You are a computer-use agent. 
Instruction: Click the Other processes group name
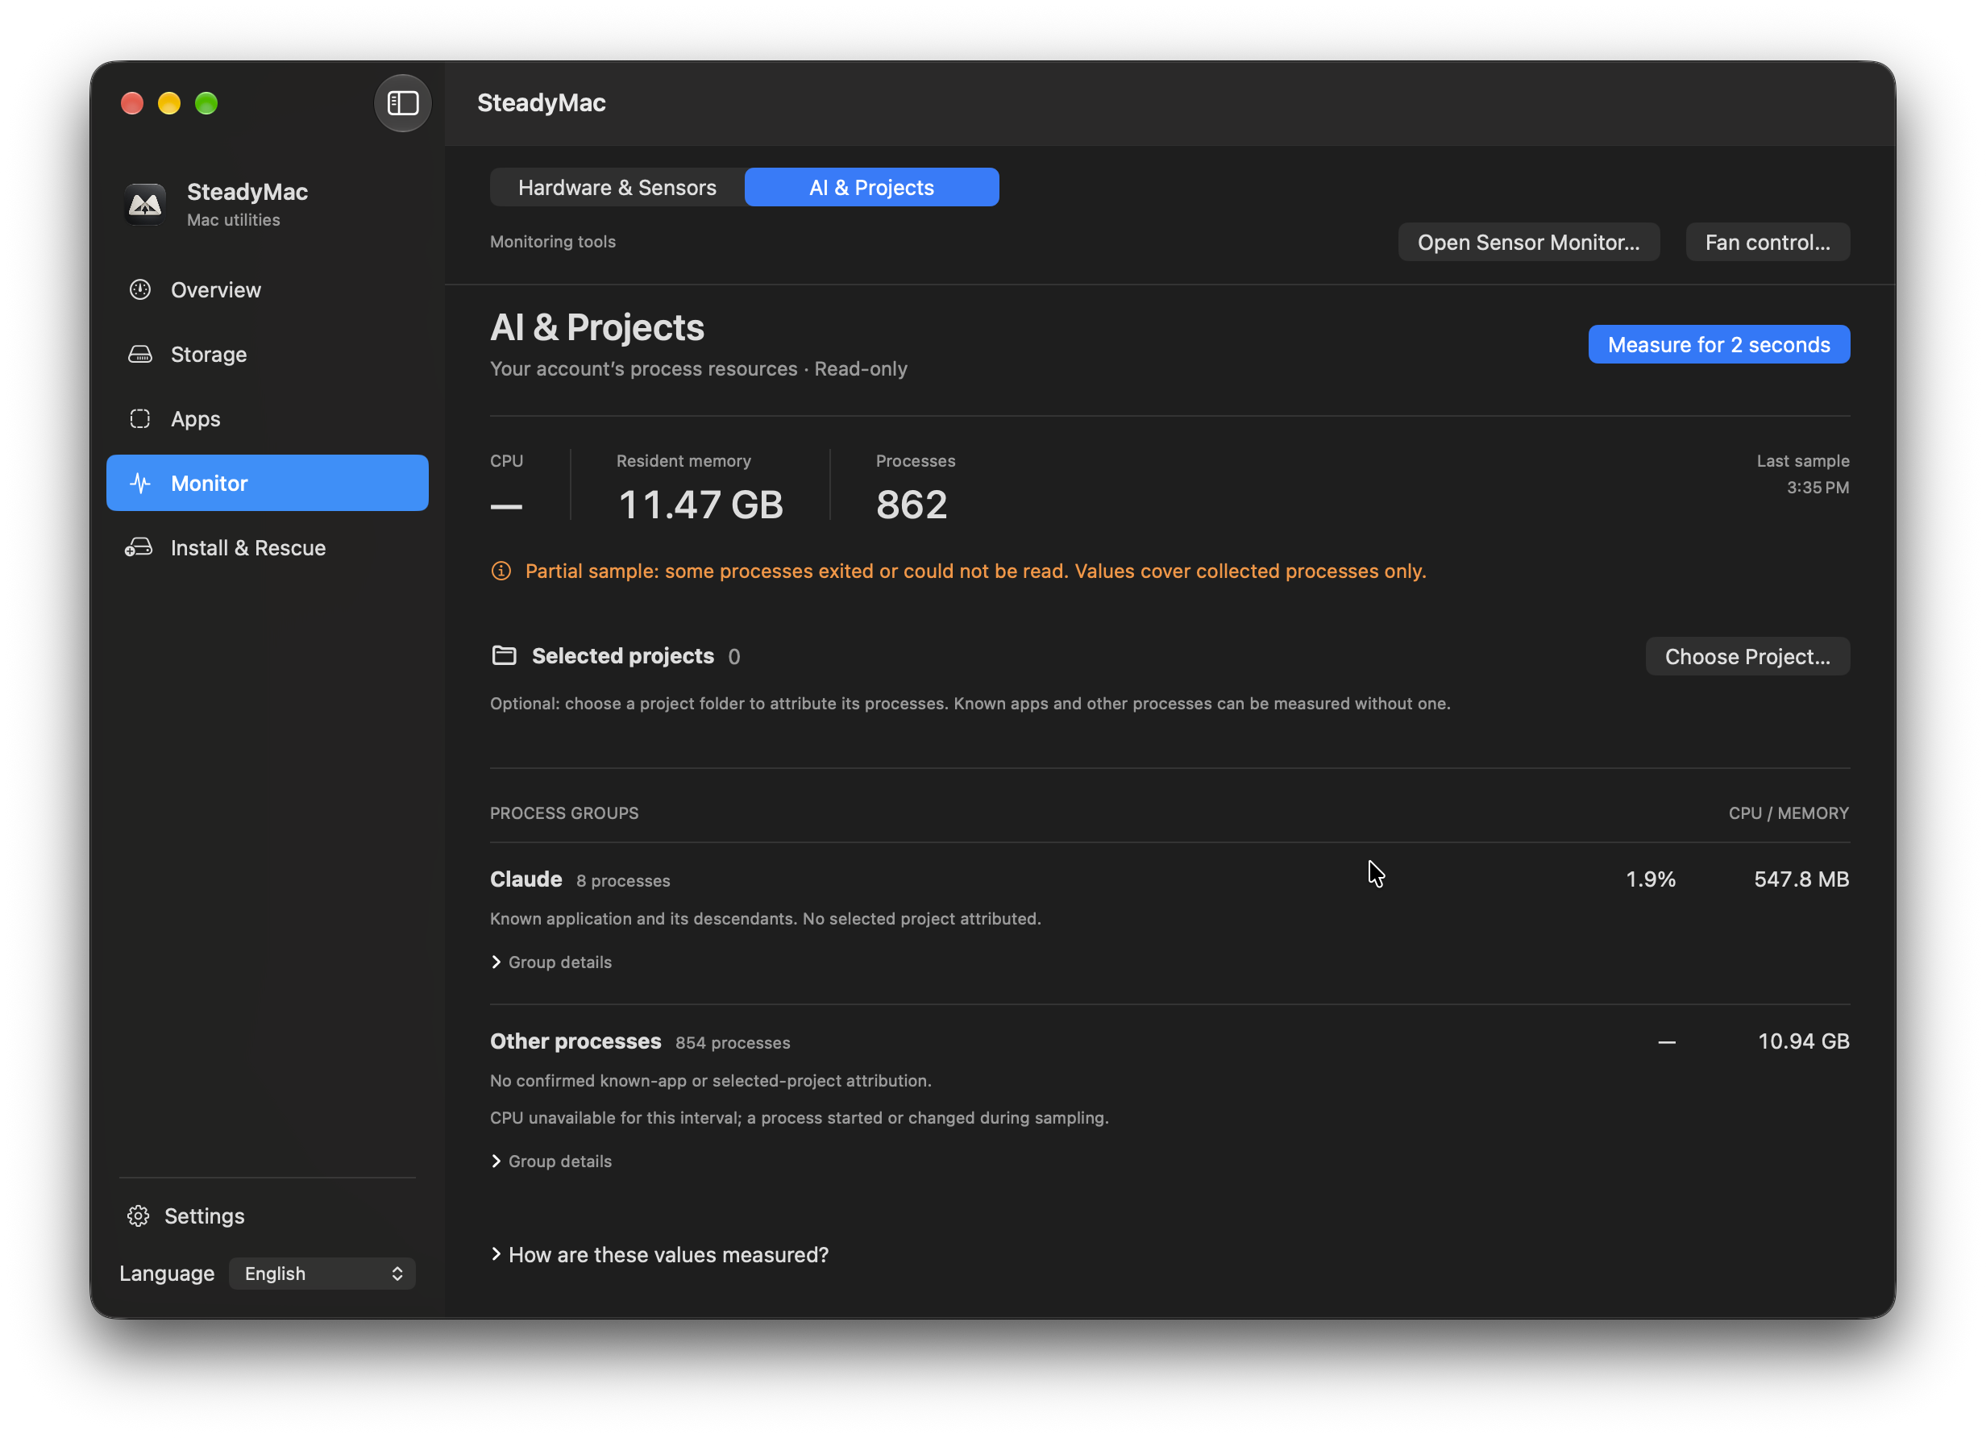tap(575, 1042)
